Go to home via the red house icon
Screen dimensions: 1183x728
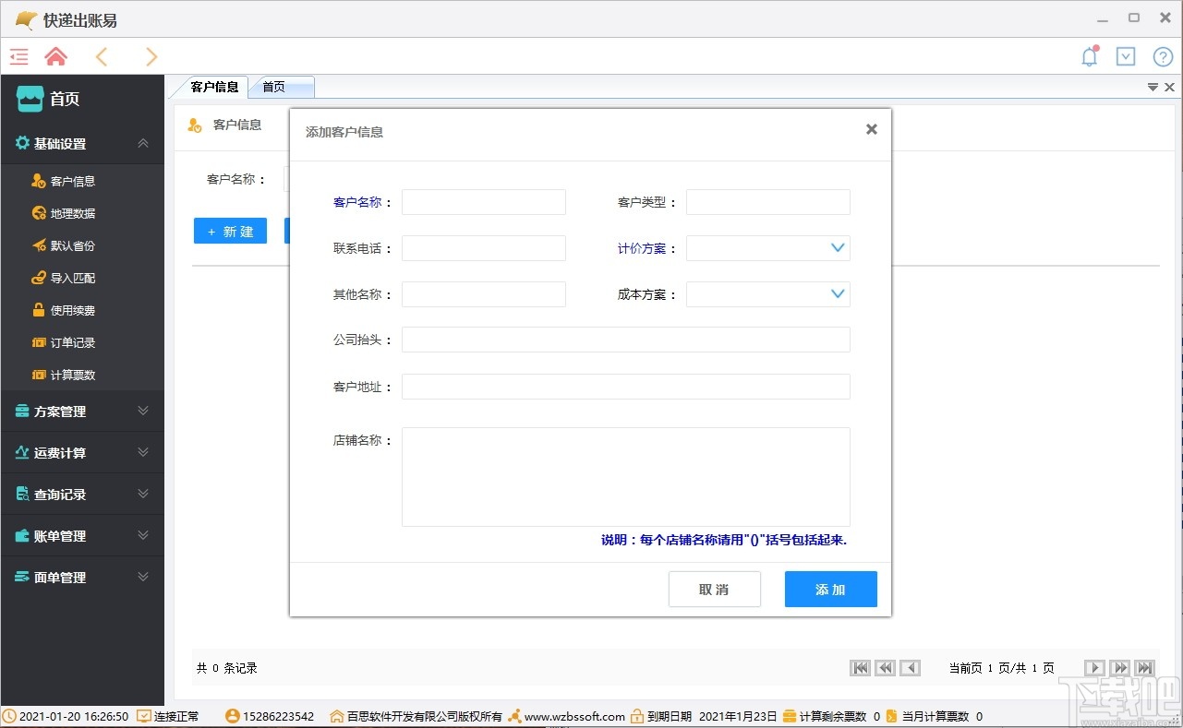pos(56,57)
